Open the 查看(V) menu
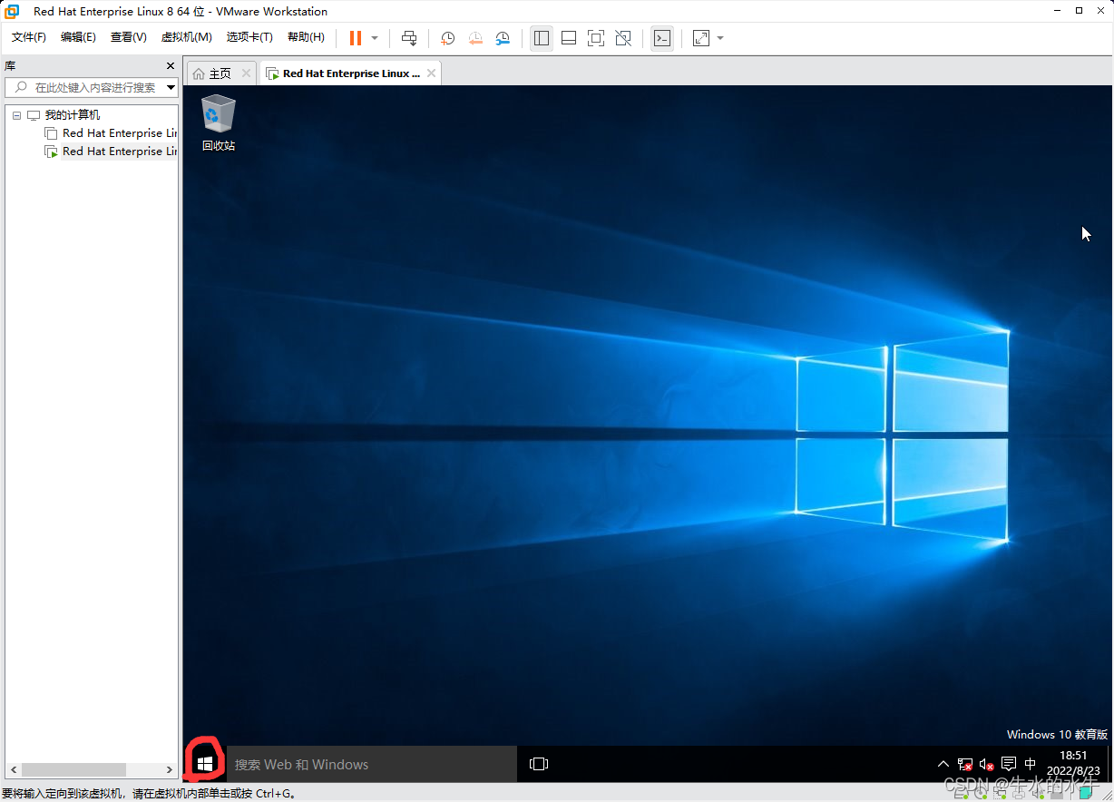The height and width of the screenshot is (802, 1114). 128,37
